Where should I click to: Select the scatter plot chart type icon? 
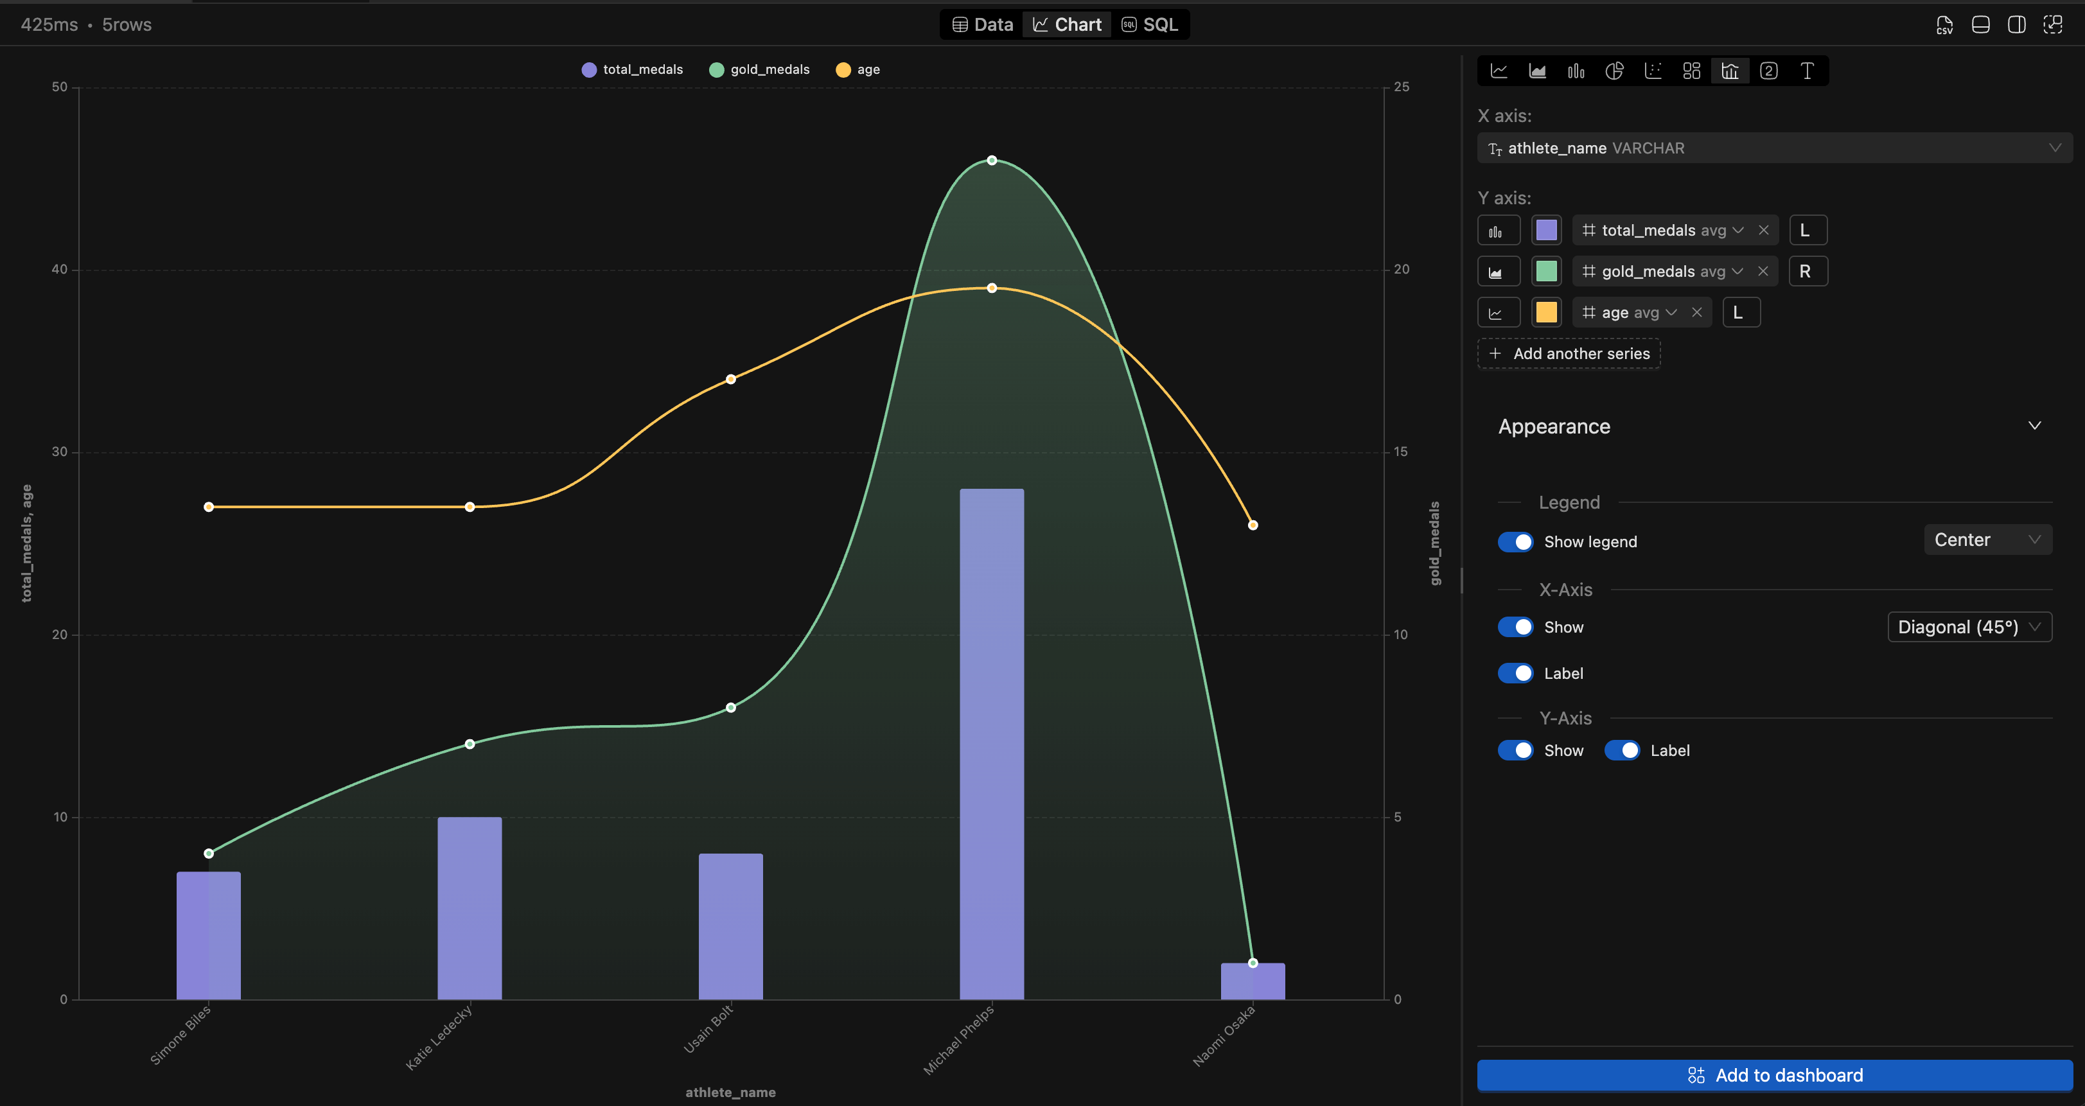point(1653,71)
